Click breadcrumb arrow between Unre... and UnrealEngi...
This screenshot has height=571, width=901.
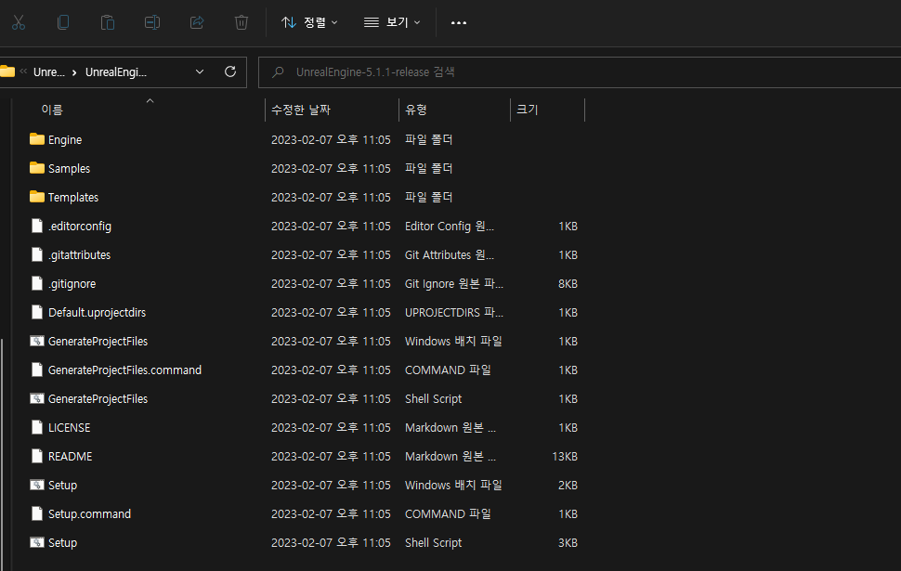pos(74,72)
